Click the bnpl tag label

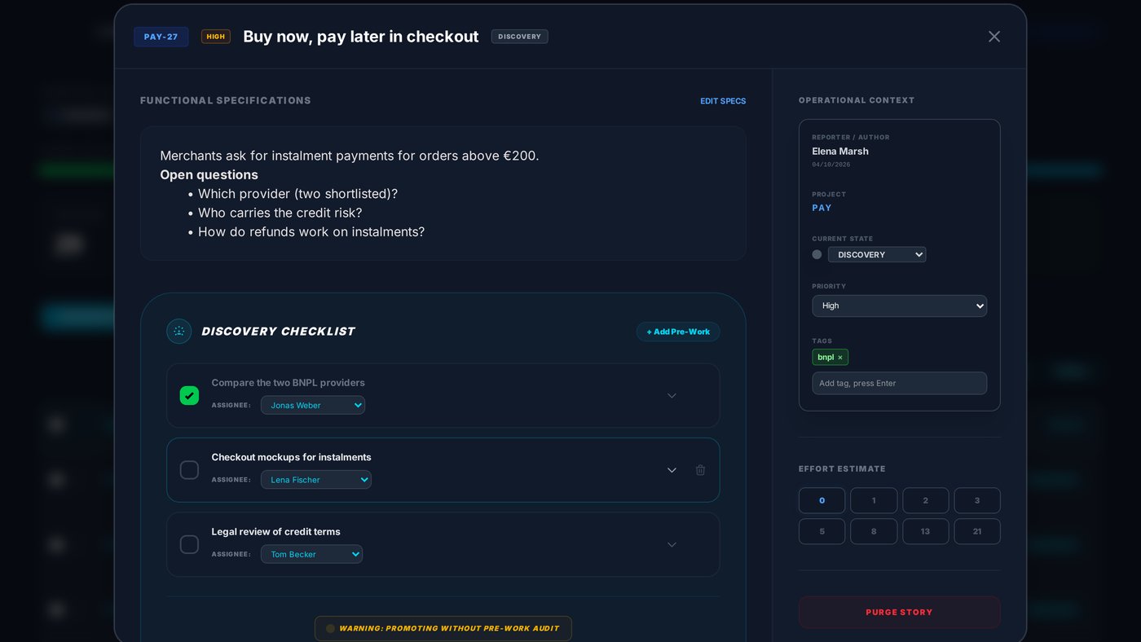pyautogui.click(x=826, y=358)
